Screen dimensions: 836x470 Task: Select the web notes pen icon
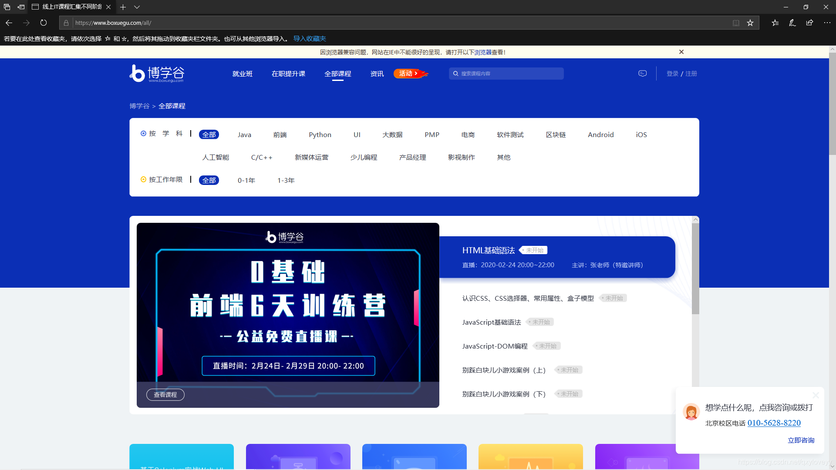(x=792, y=23)
